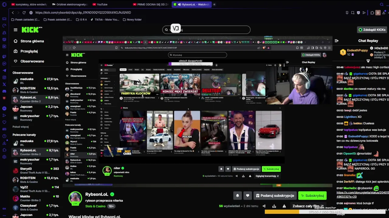Click username Granolia in chat
This screenshot has height=218, width=389.
(349, 175)
